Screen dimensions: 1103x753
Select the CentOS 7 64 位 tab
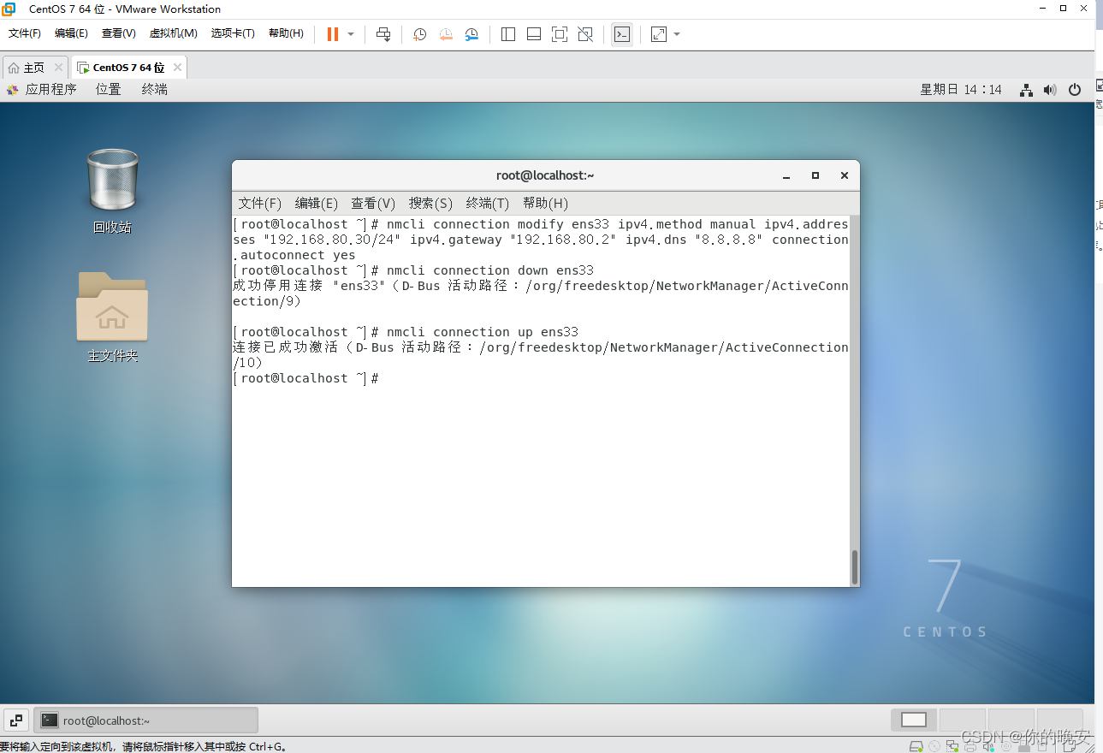click(x=128, y=68)
